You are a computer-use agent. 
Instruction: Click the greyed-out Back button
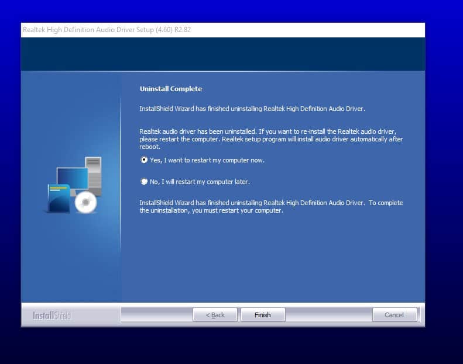pyautogui.click(x=215, y=315)
